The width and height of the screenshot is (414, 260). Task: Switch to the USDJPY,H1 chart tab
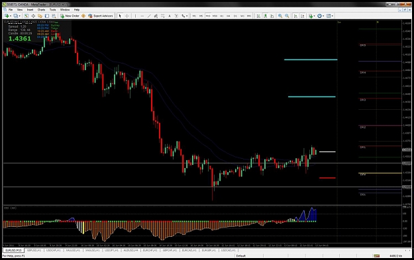(x=111, y=250)
